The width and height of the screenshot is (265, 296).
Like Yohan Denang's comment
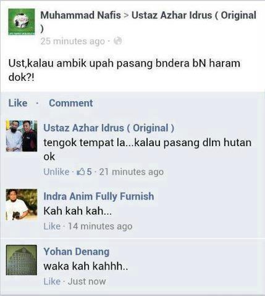coord(52,281)
